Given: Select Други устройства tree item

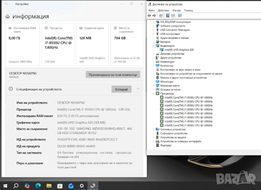Looking at the screenshot, I should tap(170, 58).
